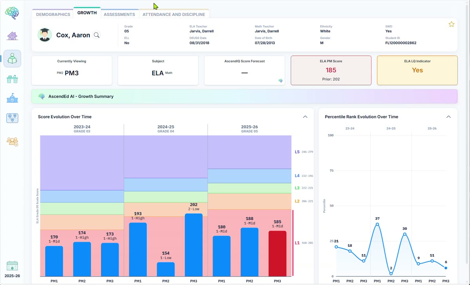Open the Assessments tab

point(119,14)
